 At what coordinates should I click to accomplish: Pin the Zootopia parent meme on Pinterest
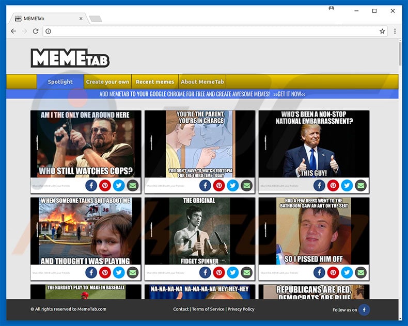tap(219, 186)
